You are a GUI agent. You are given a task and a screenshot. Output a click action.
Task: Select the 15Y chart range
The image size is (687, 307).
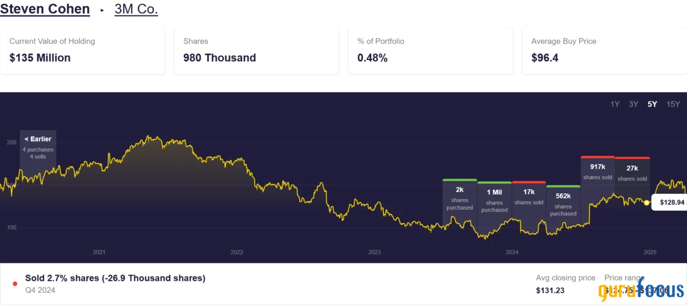673,104
